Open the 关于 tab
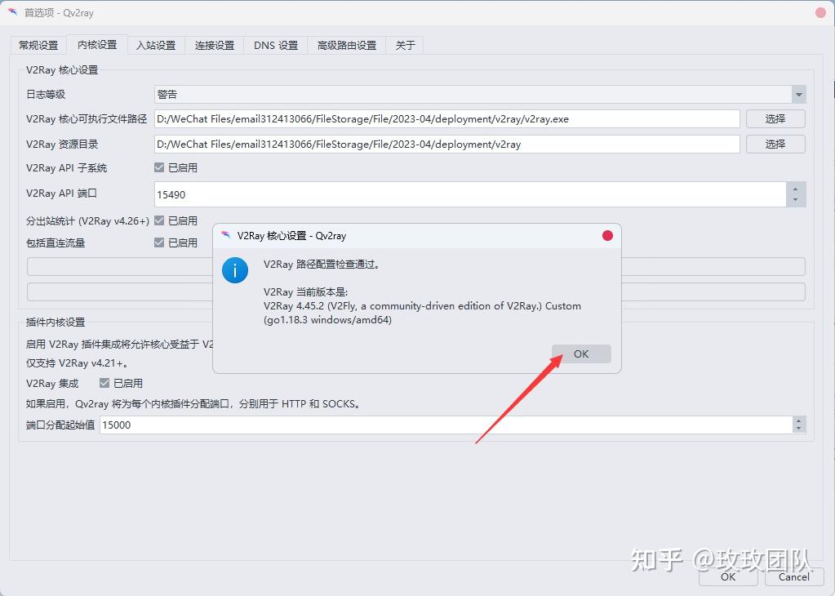 [x=405, y=45]
